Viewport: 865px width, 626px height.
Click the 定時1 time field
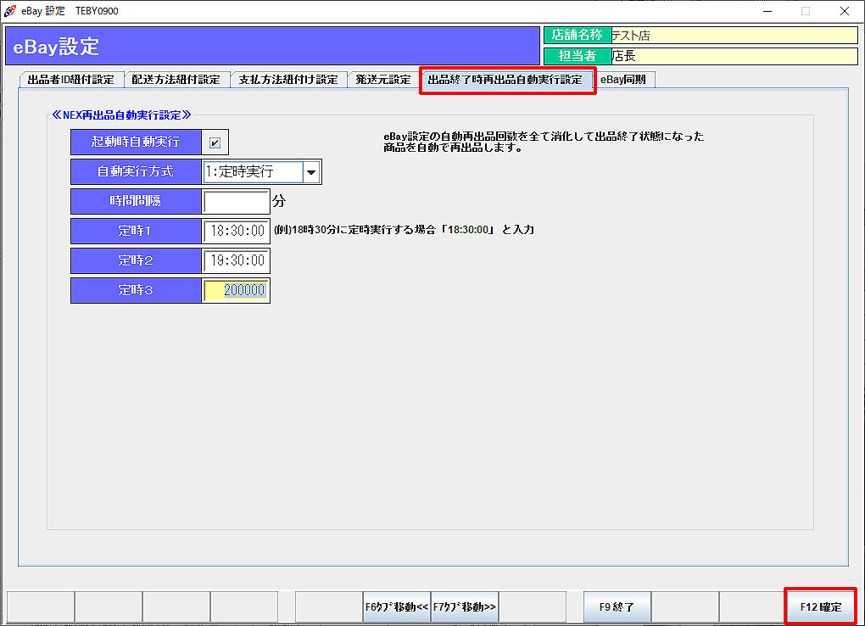point(236,231)
